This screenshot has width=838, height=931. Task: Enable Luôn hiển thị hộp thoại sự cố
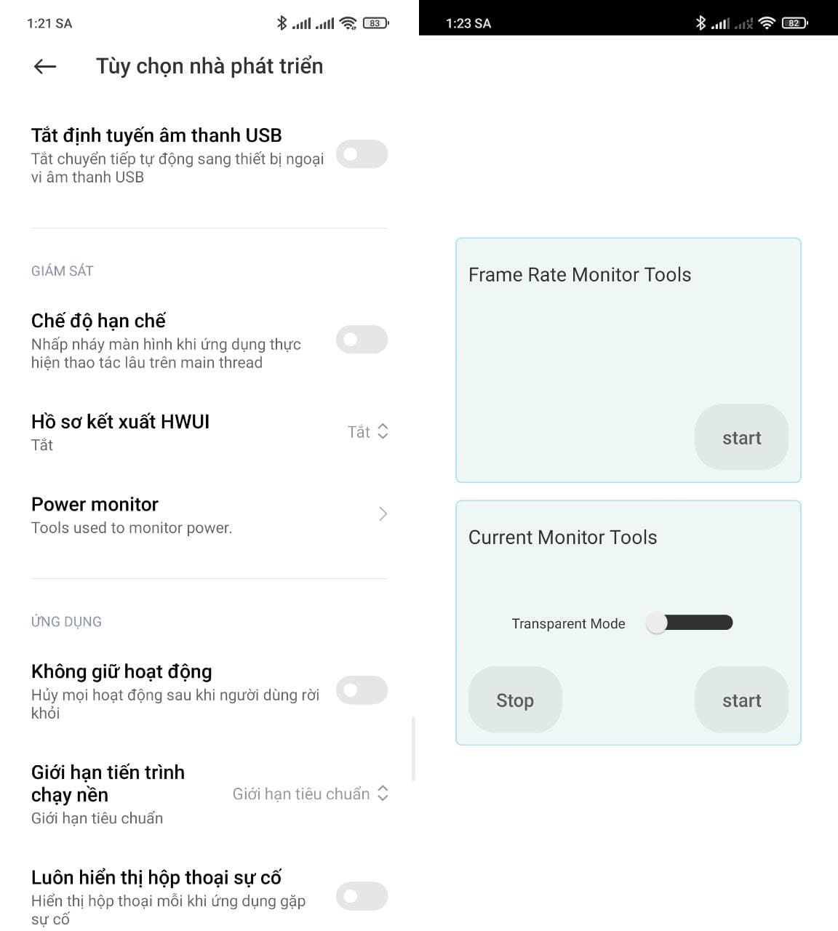(x=362, y=896)
